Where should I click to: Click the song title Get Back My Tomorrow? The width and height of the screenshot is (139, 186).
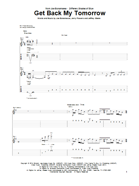pyautogui.click(x=70, y=13)
